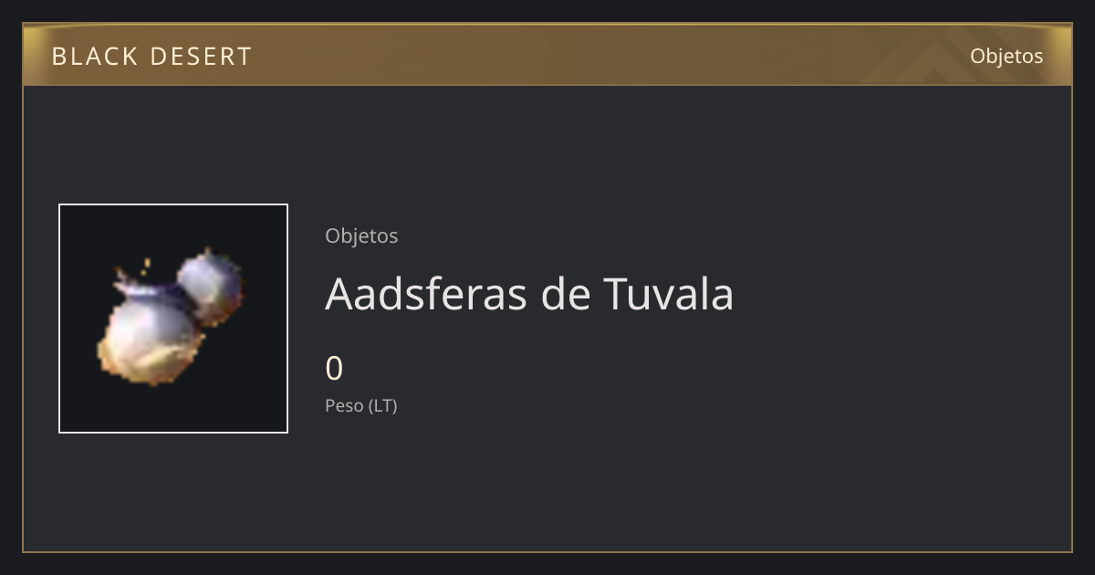Click the word Tuvala in the item name
Viewport: 1095px width, 575px height.
coord(669,294)
